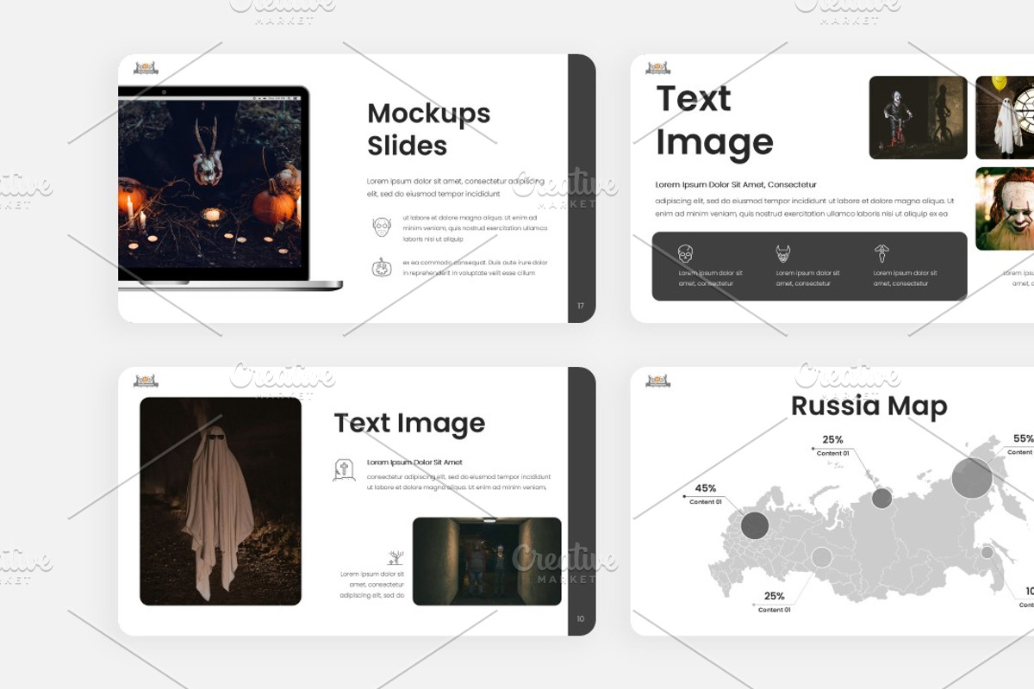Click the 55% map label
This screenshot has height=689, width=1034.
click(x=1023, y=438)
